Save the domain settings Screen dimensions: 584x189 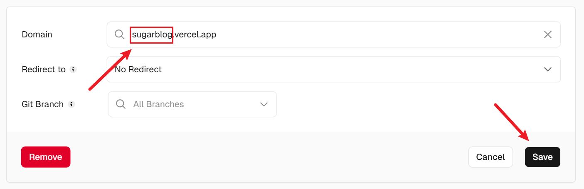click(542, 157)
